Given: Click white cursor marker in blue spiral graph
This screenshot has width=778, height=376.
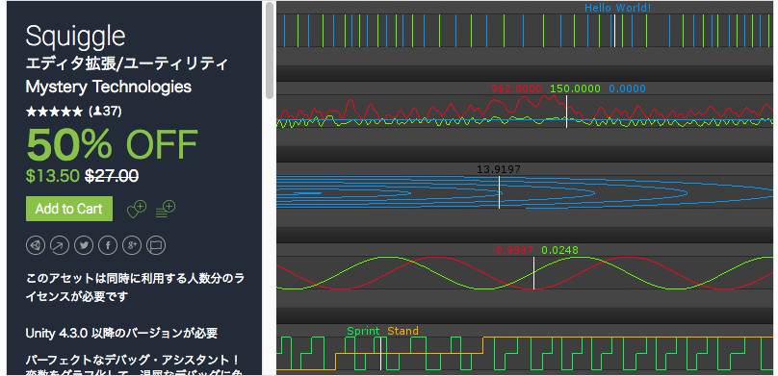Looking at the screenshot, I should pos(499,192).
